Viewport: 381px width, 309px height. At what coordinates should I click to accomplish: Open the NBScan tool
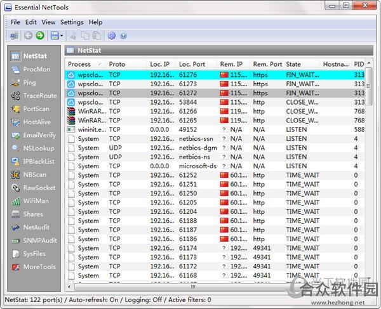tap(29, 174)
